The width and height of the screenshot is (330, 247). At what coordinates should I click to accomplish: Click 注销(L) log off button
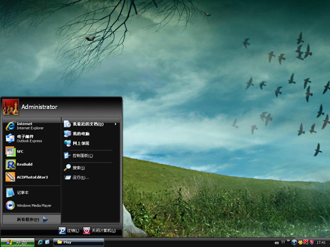coord(69,230)
